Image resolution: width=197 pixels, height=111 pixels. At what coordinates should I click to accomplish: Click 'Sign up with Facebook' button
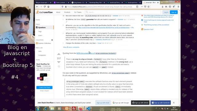(x=161, y=103)
